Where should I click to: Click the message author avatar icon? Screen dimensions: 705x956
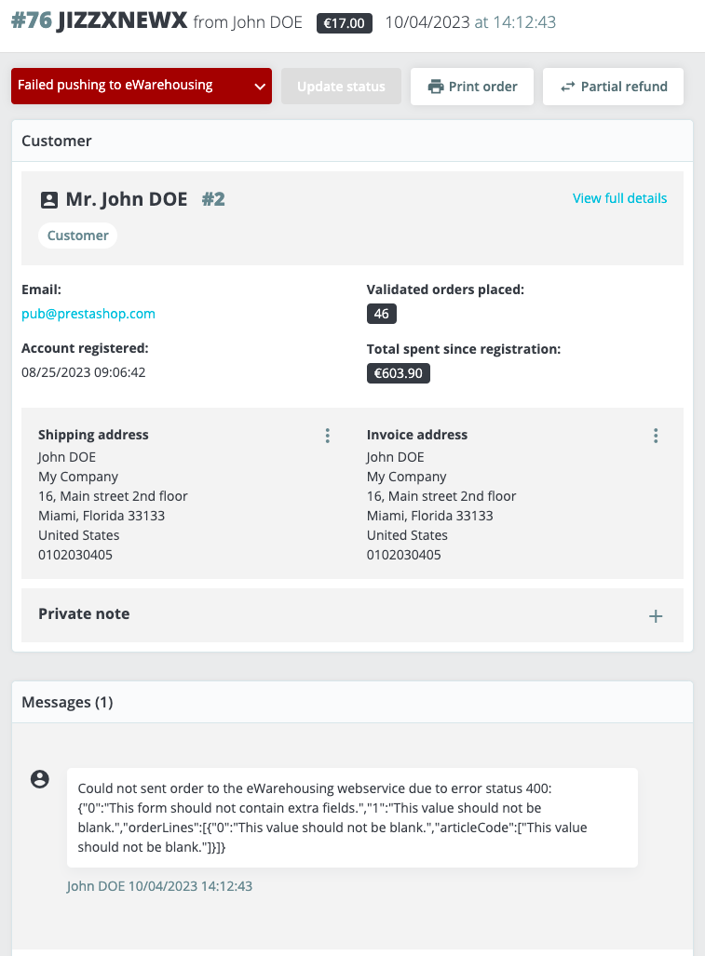(x=40, y=779)
